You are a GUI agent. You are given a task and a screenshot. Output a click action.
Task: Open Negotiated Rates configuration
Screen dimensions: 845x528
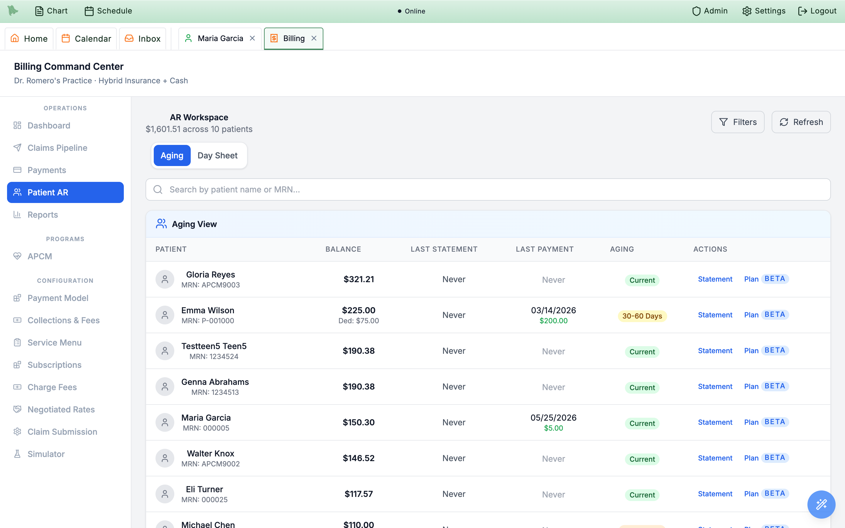(65, 409)
